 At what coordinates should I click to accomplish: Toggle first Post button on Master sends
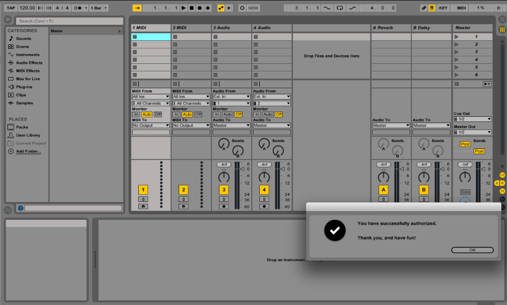tap(465, 144)
